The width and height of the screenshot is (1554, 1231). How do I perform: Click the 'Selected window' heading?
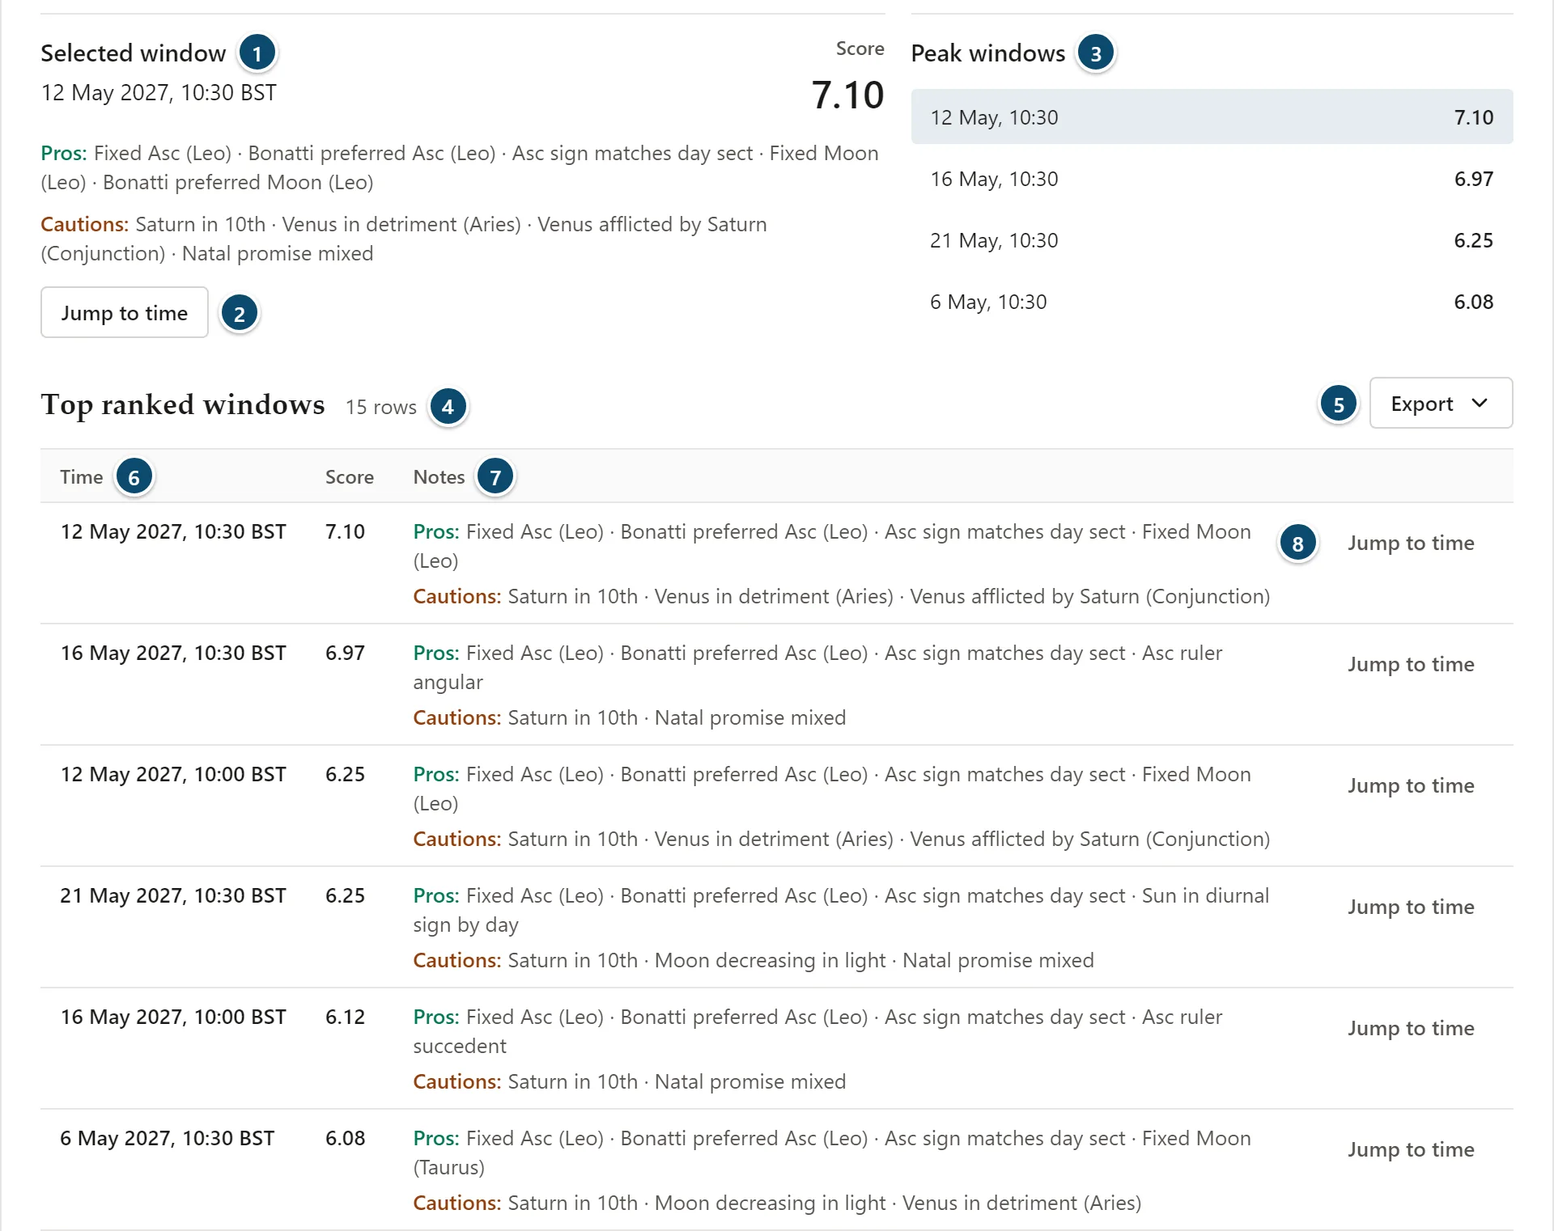coord(134,53)
